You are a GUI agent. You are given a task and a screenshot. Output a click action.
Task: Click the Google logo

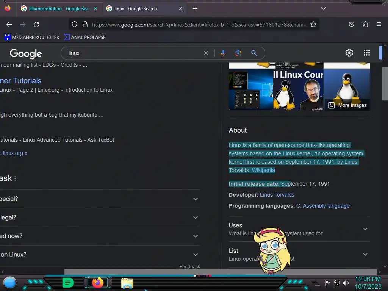tap(26, 53)
